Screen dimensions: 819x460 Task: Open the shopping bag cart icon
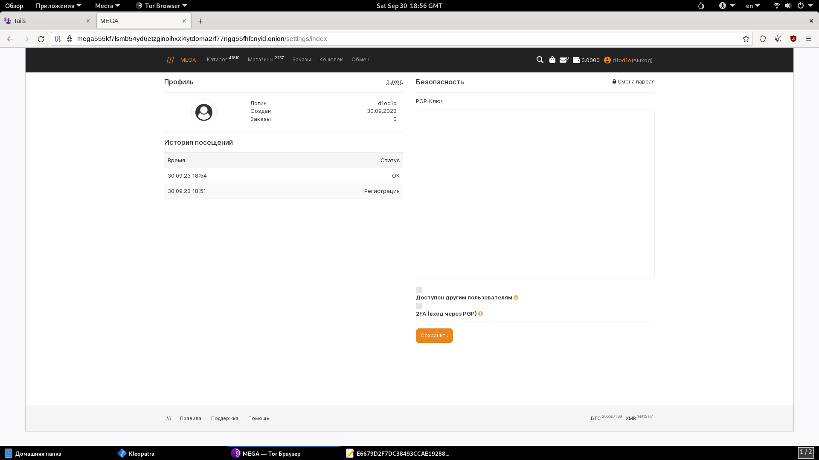coord(552,60)
